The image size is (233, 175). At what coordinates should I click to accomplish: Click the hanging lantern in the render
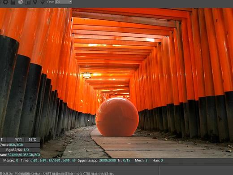(x=87, y=75)
